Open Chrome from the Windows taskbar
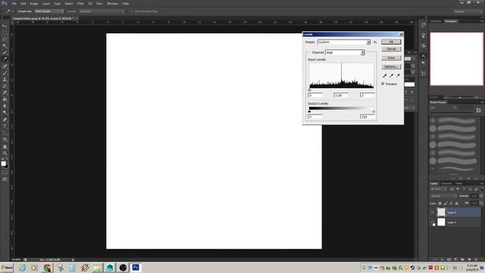 [x=47, y=268]
